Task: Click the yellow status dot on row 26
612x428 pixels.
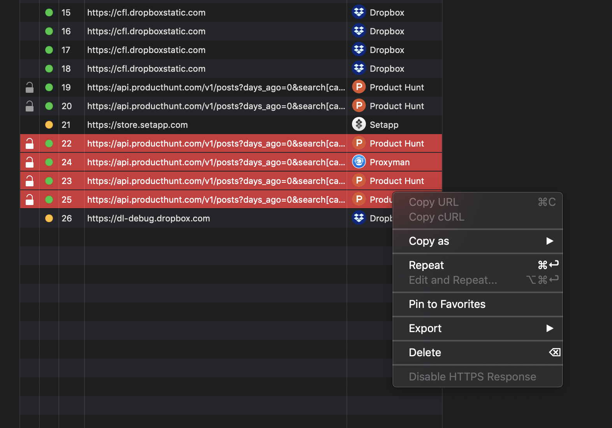Action: pyautogui.click(x=49, y=218)
